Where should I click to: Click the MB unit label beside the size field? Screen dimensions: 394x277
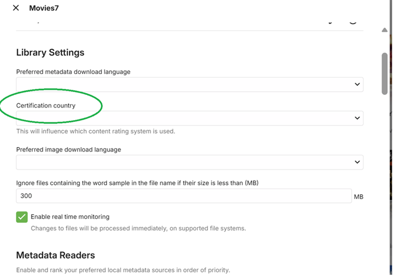358,197
